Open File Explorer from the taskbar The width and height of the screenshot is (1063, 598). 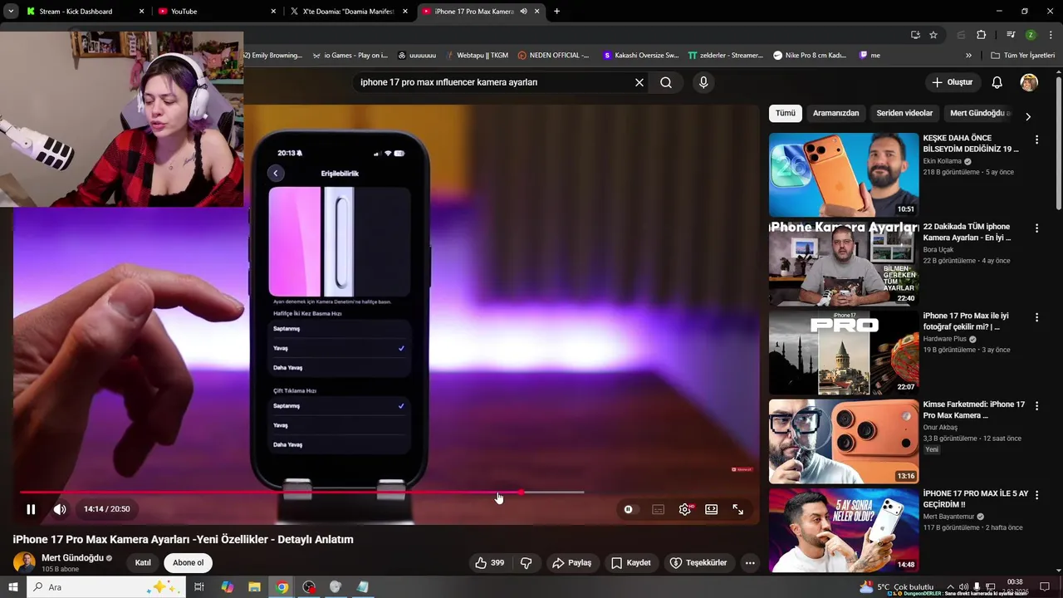point(254,587)
